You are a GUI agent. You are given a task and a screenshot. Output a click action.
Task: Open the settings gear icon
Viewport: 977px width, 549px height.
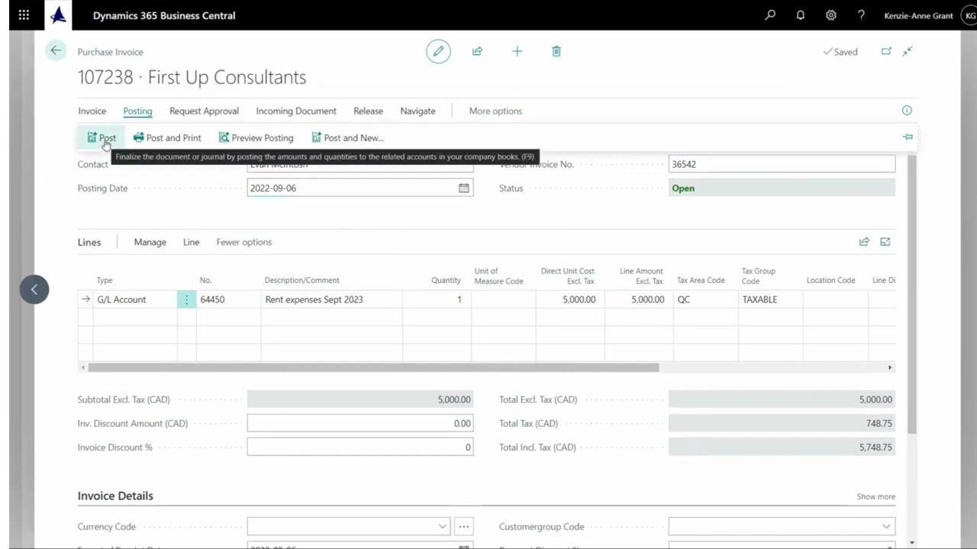[830, 15]
